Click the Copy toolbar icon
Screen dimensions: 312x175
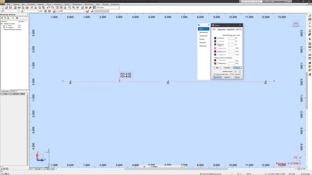39,7
